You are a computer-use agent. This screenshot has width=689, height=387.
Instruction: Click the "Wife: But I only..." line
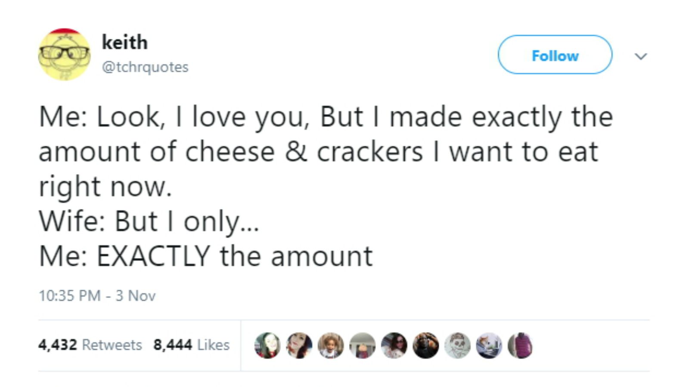(x=149, y=221)
